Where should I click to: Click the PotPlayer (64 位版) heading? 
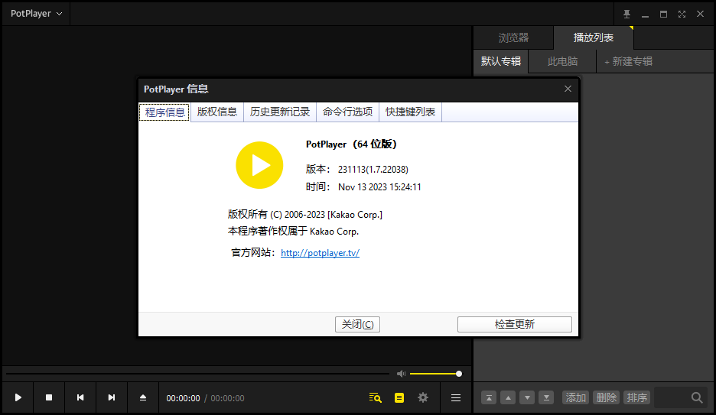pos(351,144)
